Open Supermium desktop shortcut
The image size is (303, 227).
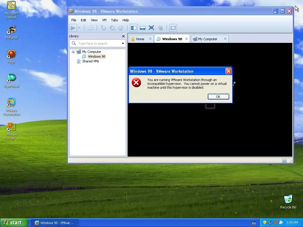tap(12, 81)
